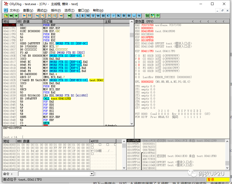This screenshot has height=184, width=232.
Task: Select EIP register value 004117F0
Action: [147, 51]
